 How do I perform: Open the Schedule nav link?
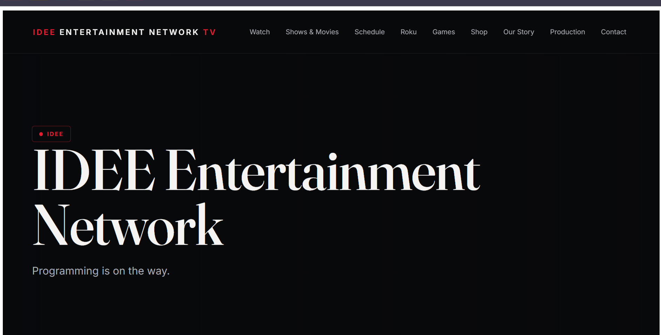(x=370, y=32)
